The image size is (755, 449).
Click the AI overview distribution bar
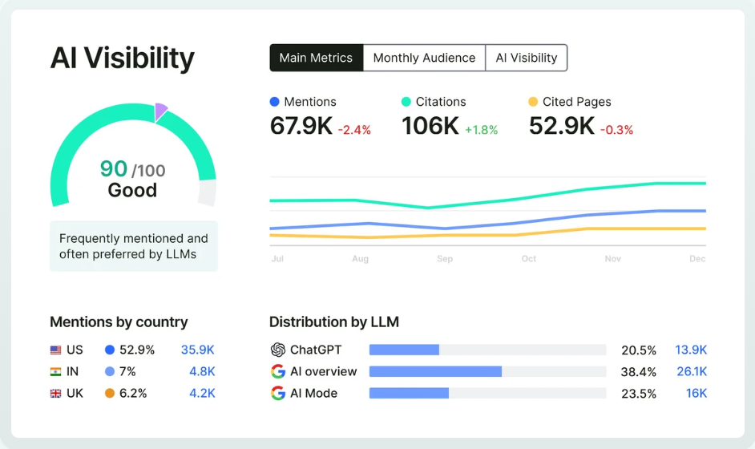(487, 371)
